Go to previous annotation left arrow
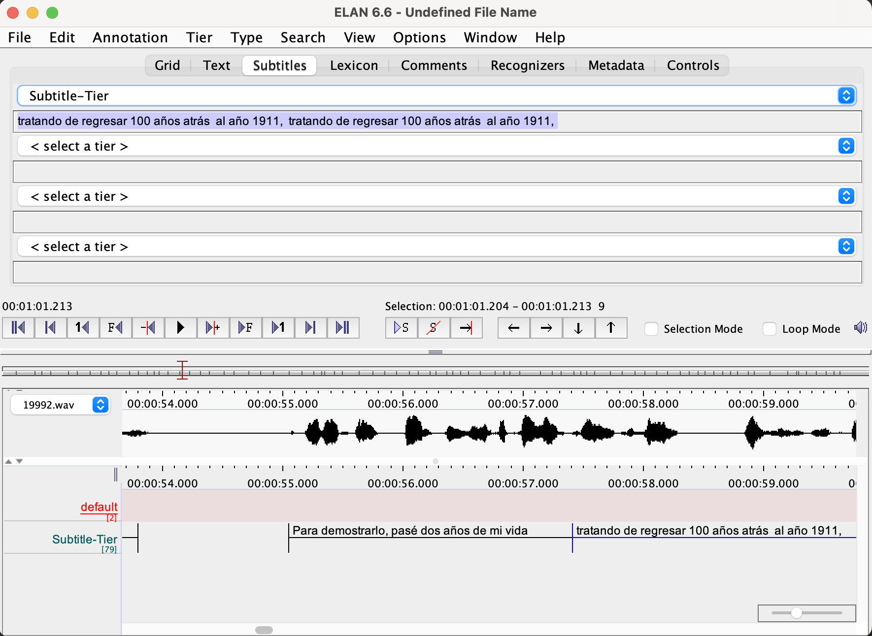Viewport: 872px width, 636px height. tap(514, 328)
